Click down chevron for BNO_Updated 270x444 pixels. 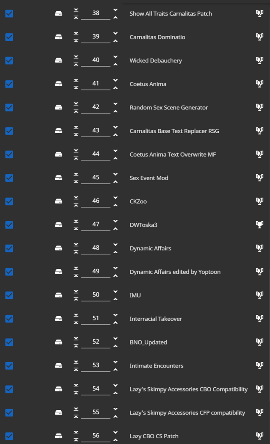[115, 339]
